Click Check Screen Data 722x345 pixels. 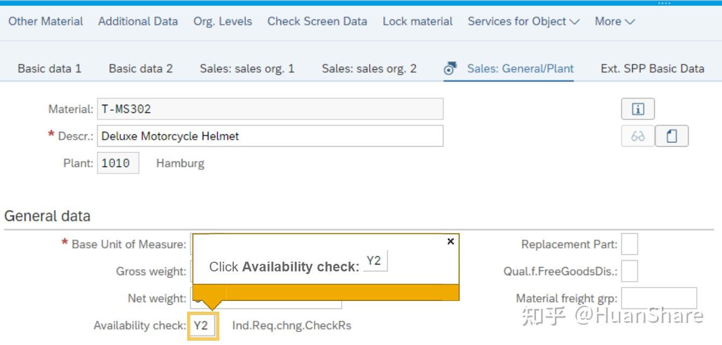point(317,21)
